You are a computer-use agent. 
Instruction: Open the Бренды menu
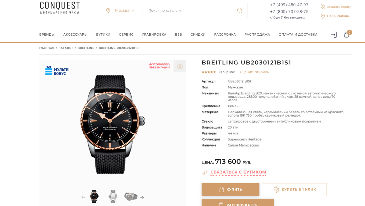pyautogui.click(x=47, y=34)
